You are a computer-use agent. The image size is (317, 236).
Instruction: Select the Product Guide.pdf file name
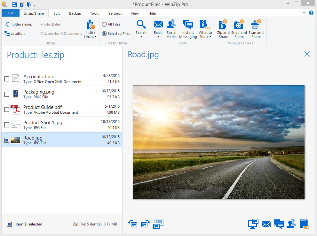pyautogui.click(x=43, y=107)
